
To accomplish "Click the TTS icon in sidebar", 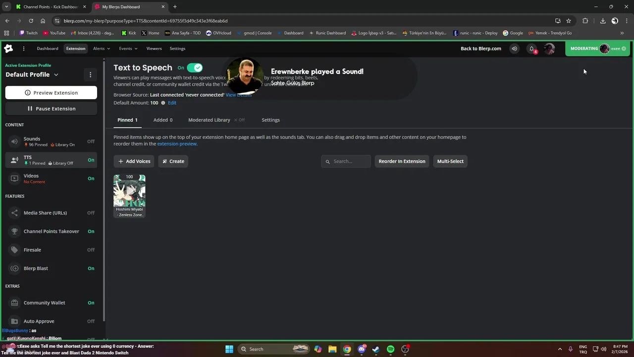I will 14,160.
